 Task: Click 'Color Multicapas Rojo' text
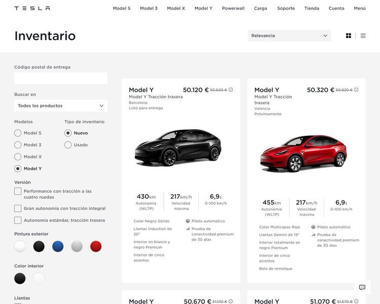pos(280,227)
